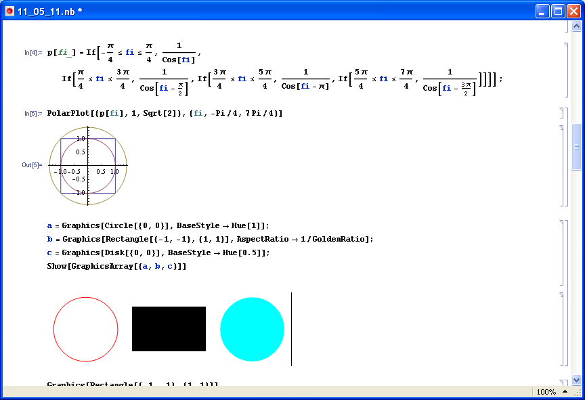Click the In[5]:= cell label
Image resolution: width=585 pixels, height=400 pixels.
tap(33, 113)
